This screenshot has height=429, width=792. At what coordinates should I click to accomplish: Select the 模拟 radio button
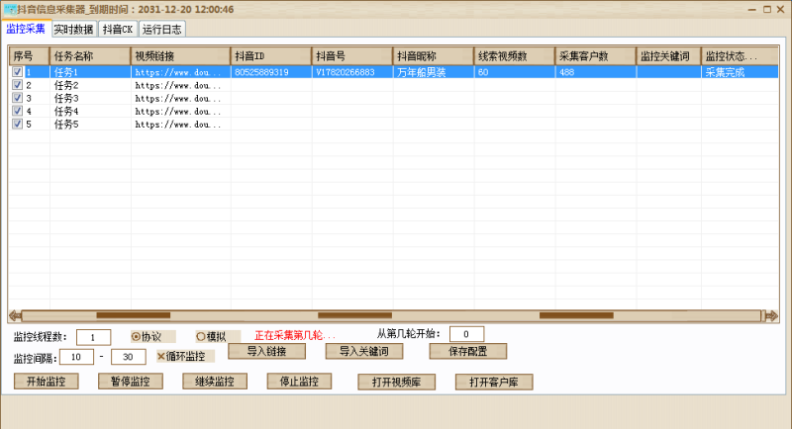pyautogui.click(x=201, y=336)
